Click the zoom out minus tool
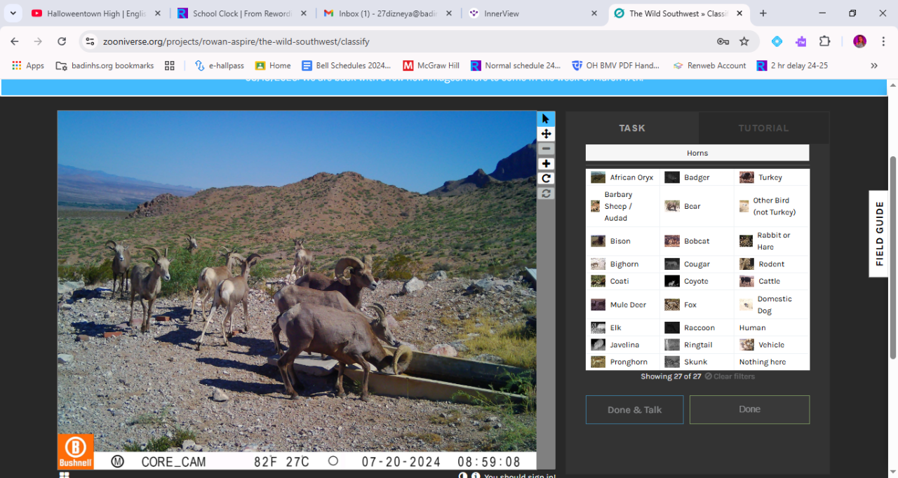Screen dimensions: 898x478 546,149
